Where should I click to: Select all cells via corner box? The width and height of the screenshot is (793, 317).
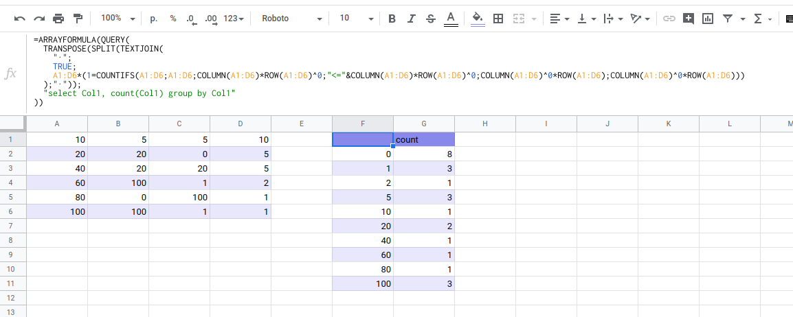pos(12,124)
